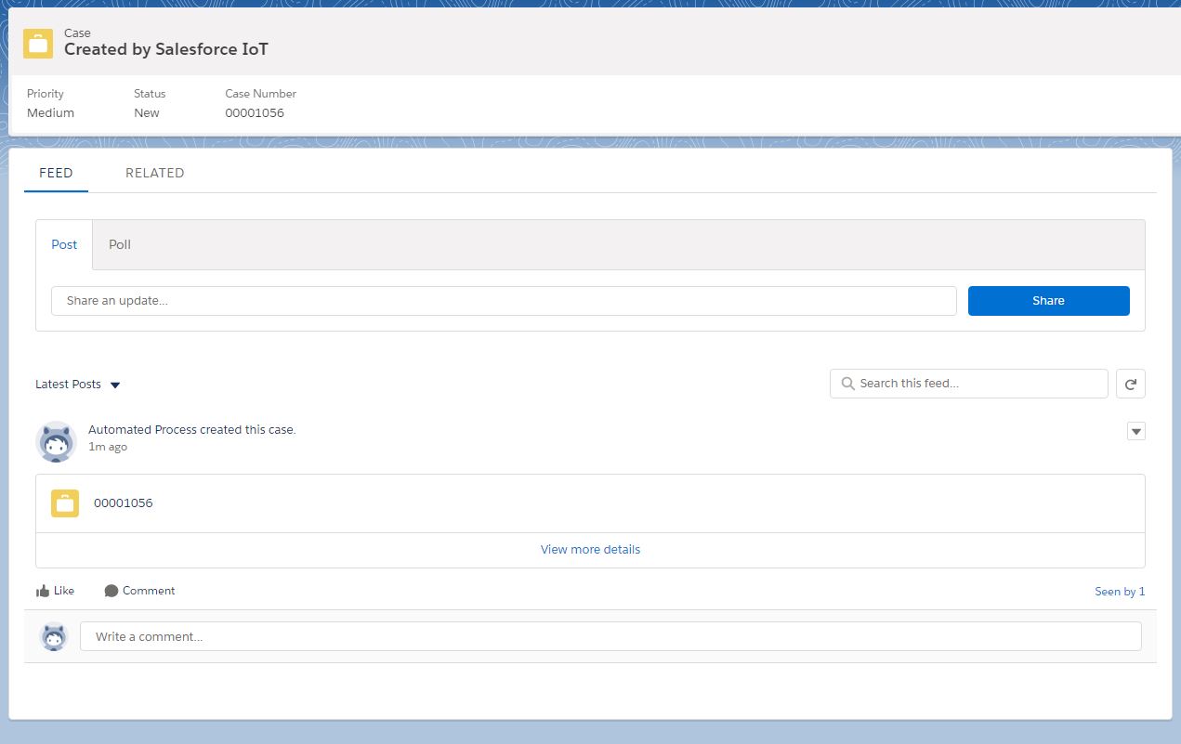Screen dimensions: 1181x744
Task: Click the Comment label under the post
Action: click(x=149, y=591)
